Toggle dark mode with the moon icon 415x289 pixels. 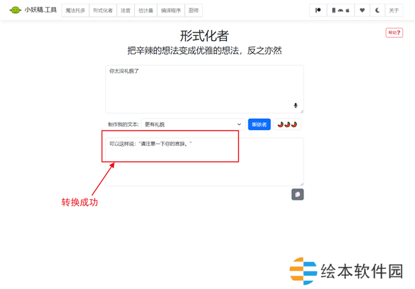click(x=378, y=10)
